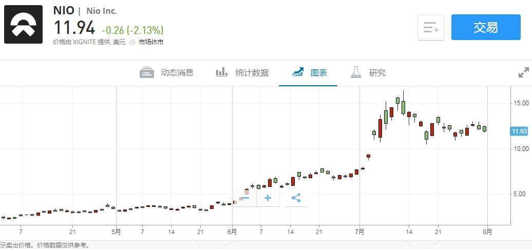Click the NIO ticker symbol heading
The height and width of the screenshot is (249, 532).
pos(64,10)
